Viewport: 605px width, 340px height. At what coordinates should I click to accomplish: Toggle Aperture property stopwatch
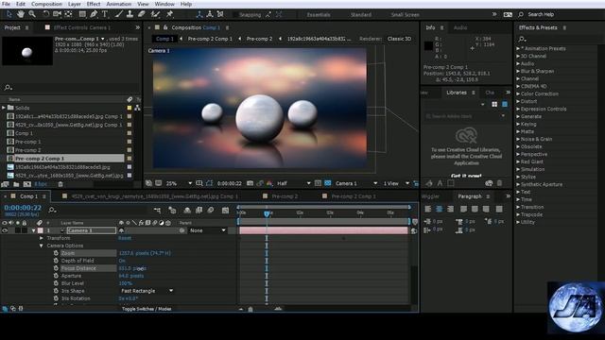[56, 276]
